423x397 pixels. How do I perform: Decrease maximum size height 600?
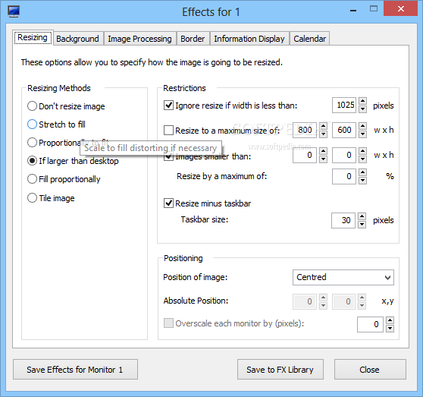363,134
